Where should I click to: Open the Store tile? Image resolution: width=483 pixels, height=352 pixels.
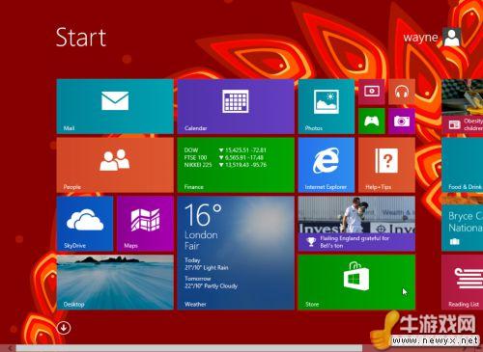pyautogui.click(x=356, y=283)
